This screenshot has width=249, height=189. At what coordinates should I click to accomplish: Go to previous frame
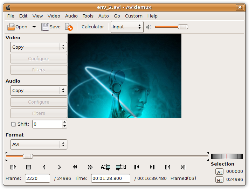click(44, 167)
